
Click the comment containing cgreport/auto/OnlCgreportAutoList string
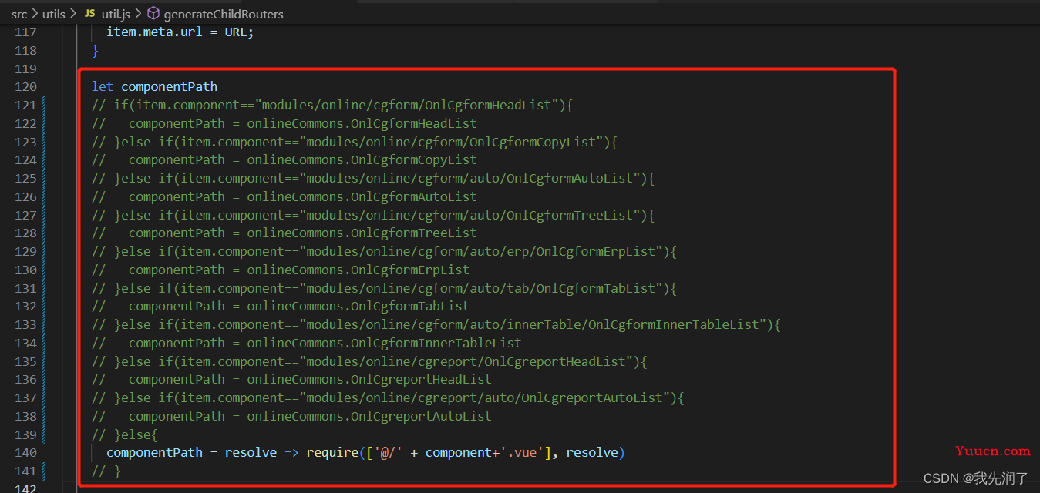388,397
